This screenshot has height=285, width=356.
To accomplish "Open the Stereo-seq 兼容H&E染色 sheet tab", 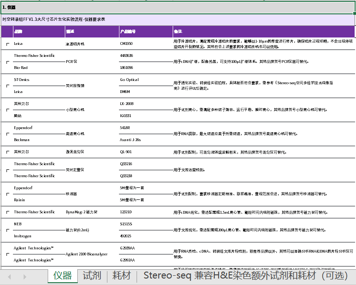I will [245, 276].
